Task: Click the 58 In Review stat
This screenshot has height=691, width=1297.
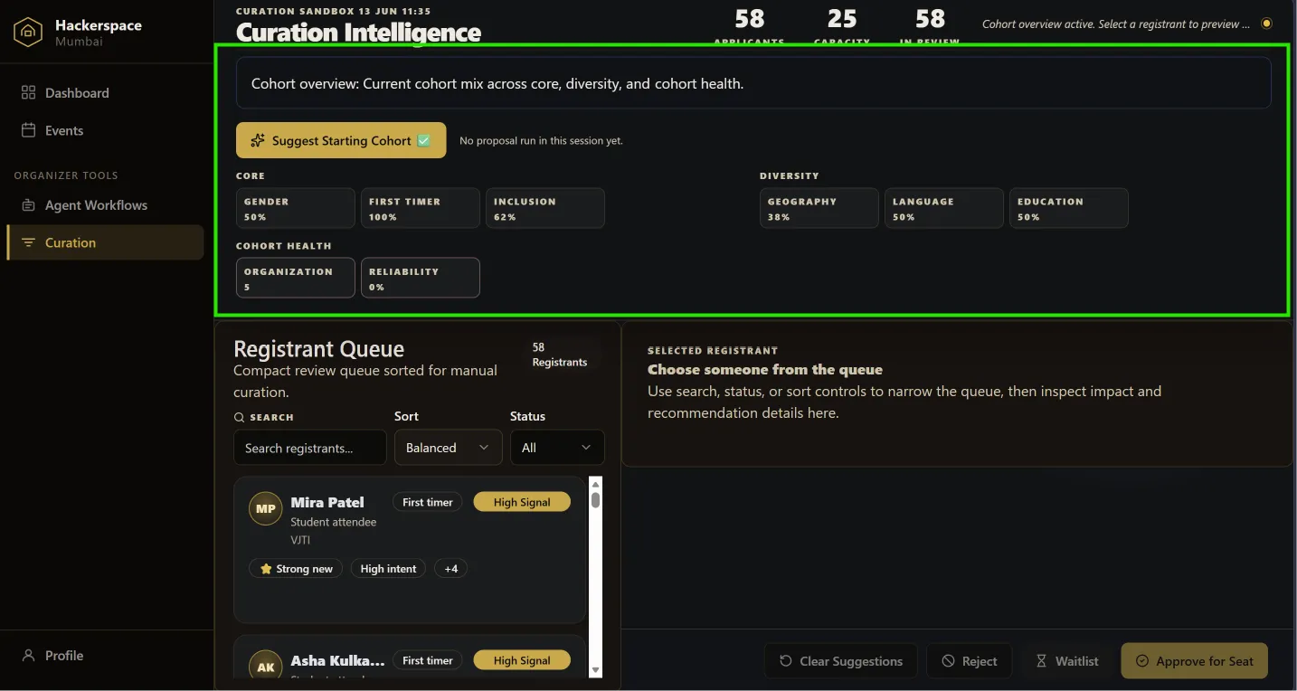Action: (930, 25)
